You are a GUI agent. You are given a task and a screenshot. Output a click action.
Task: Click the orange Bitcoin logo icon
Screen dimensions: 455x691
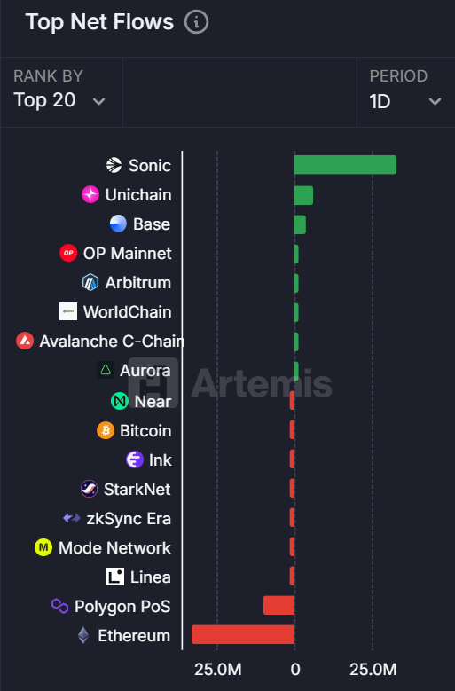(x=106, y=430)
